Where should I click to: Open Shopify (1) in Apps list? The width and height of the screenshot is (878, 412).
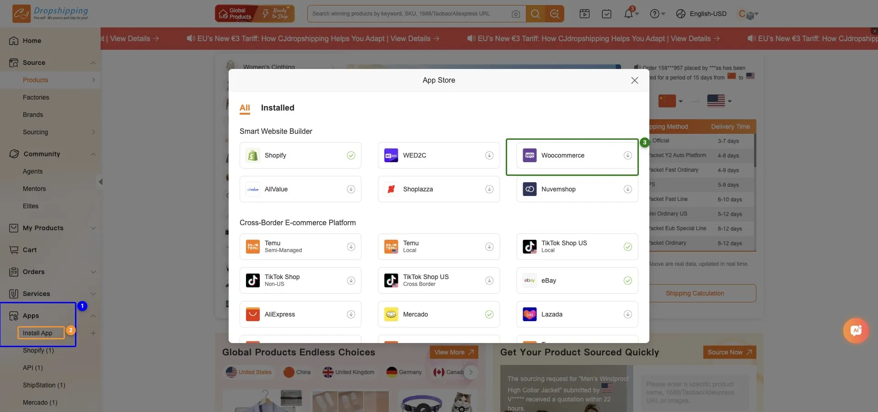38,350
